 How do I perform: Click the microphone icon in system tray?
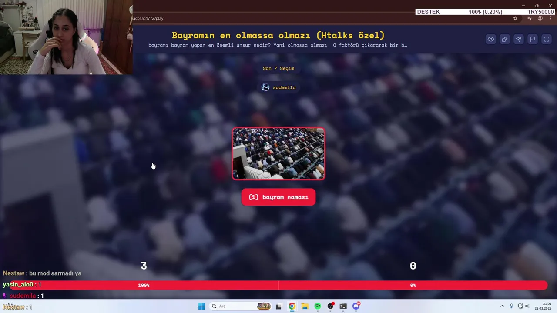pos(511,306)
